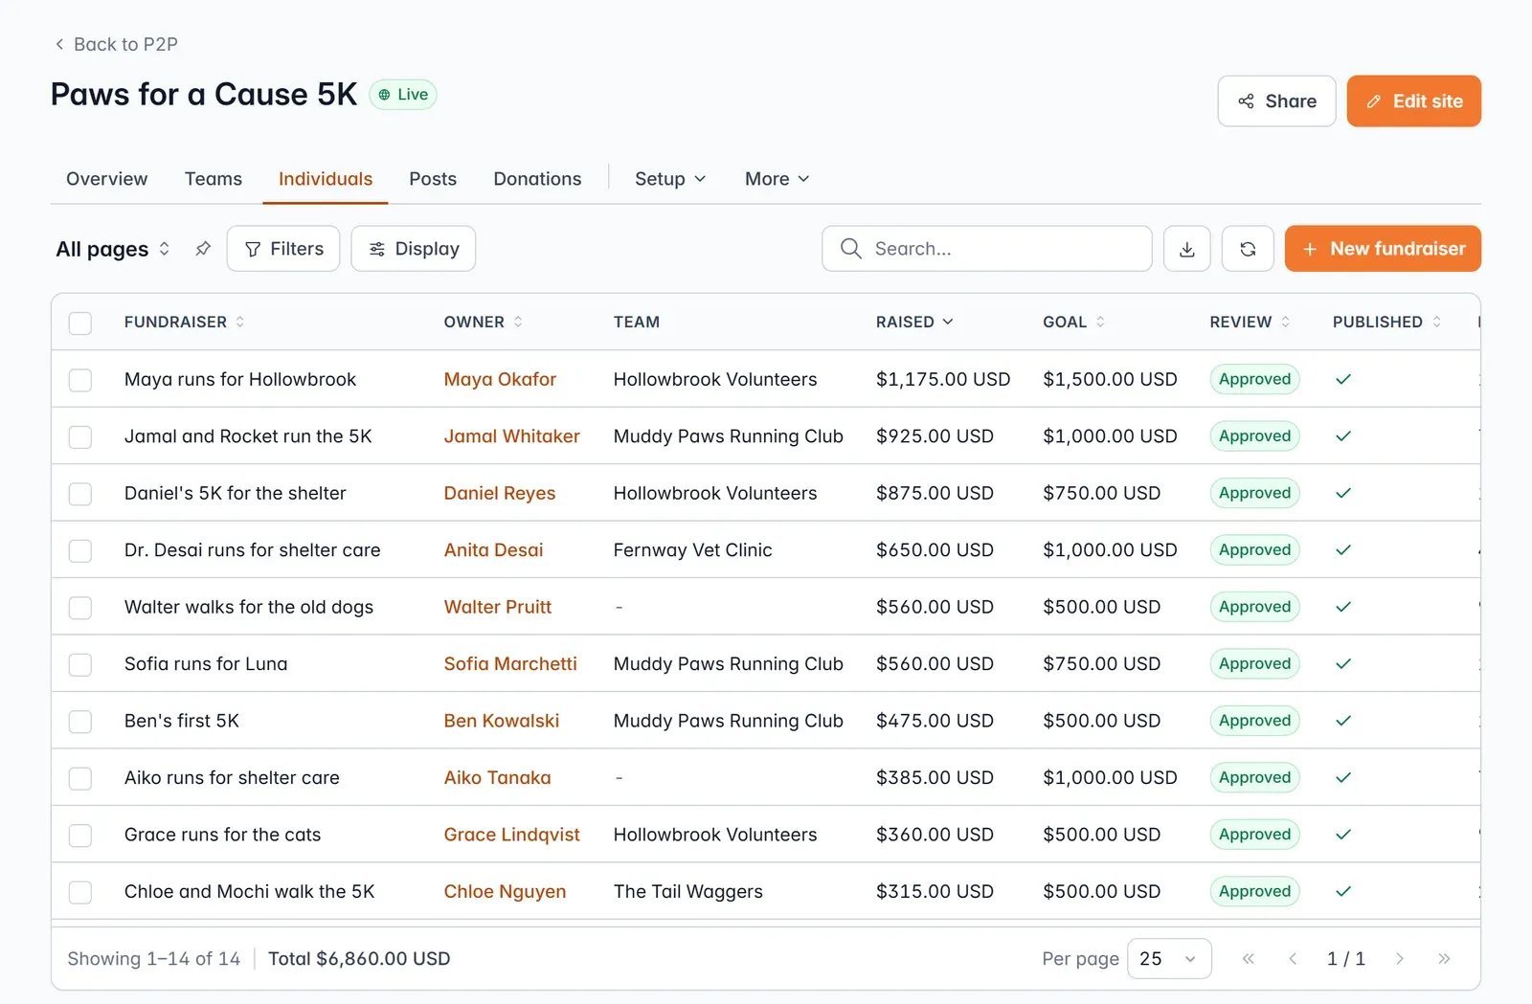The width and height of the screenshot is (1532, 1004).
Task: Switch to the Overview tab
Action: coord(107,179)
